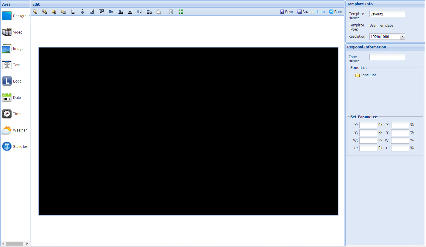Delete zone with trash can icon
This screenshot has width=426, height=247.
[171, 12]
